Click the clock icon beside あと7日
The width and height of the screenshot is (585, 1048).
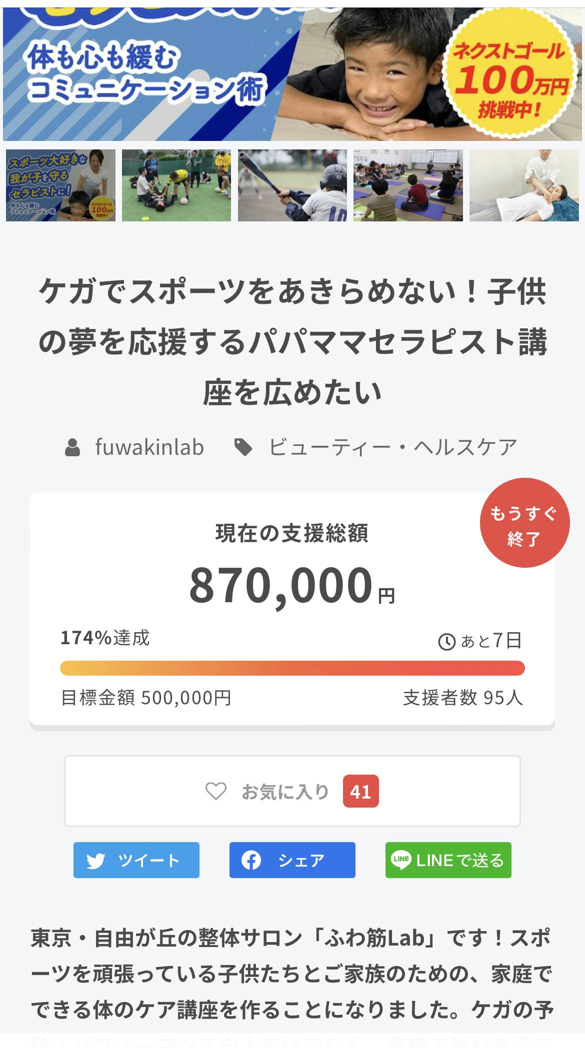[x=446, y=642]
